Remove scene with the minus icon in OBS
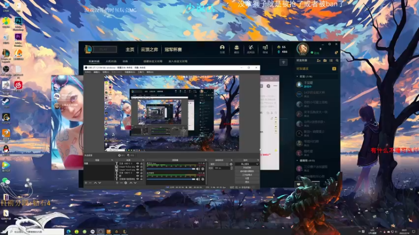The image size is (419, 235). click(90, 183)
